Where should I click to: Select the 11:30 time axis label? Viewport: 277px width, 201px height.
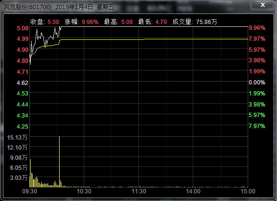click(x=139, y=191)
